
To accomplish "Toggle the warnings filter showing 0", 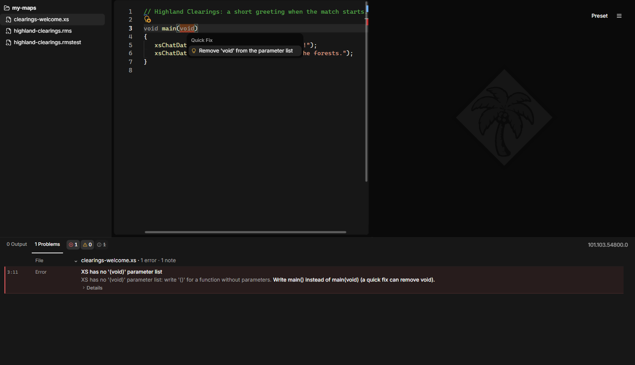I will point(87,245).
